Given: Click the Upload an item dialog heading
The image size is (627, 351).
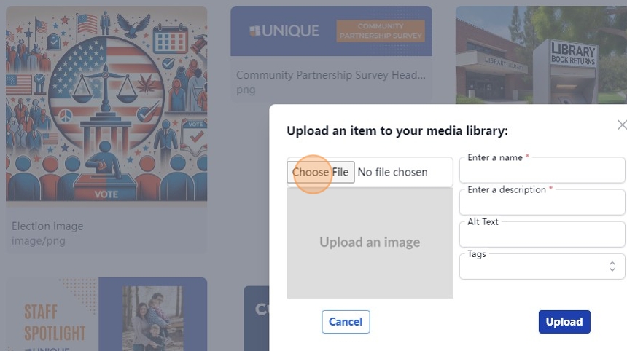Looking at the screenshot, I should pos(397,131).
